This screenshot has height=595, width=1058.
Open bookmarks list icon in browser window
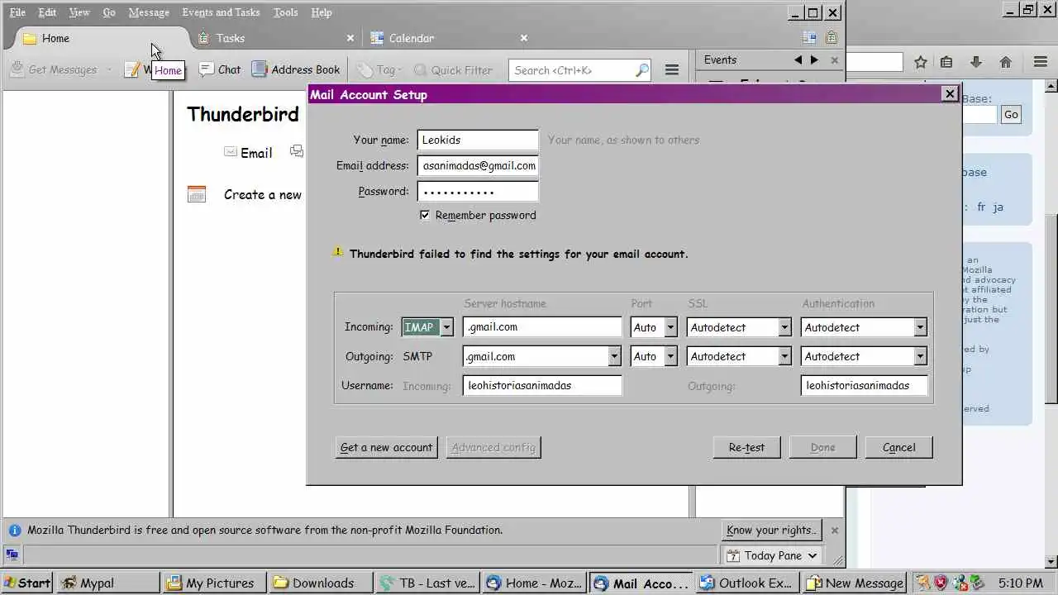click(x=946, y=62)
